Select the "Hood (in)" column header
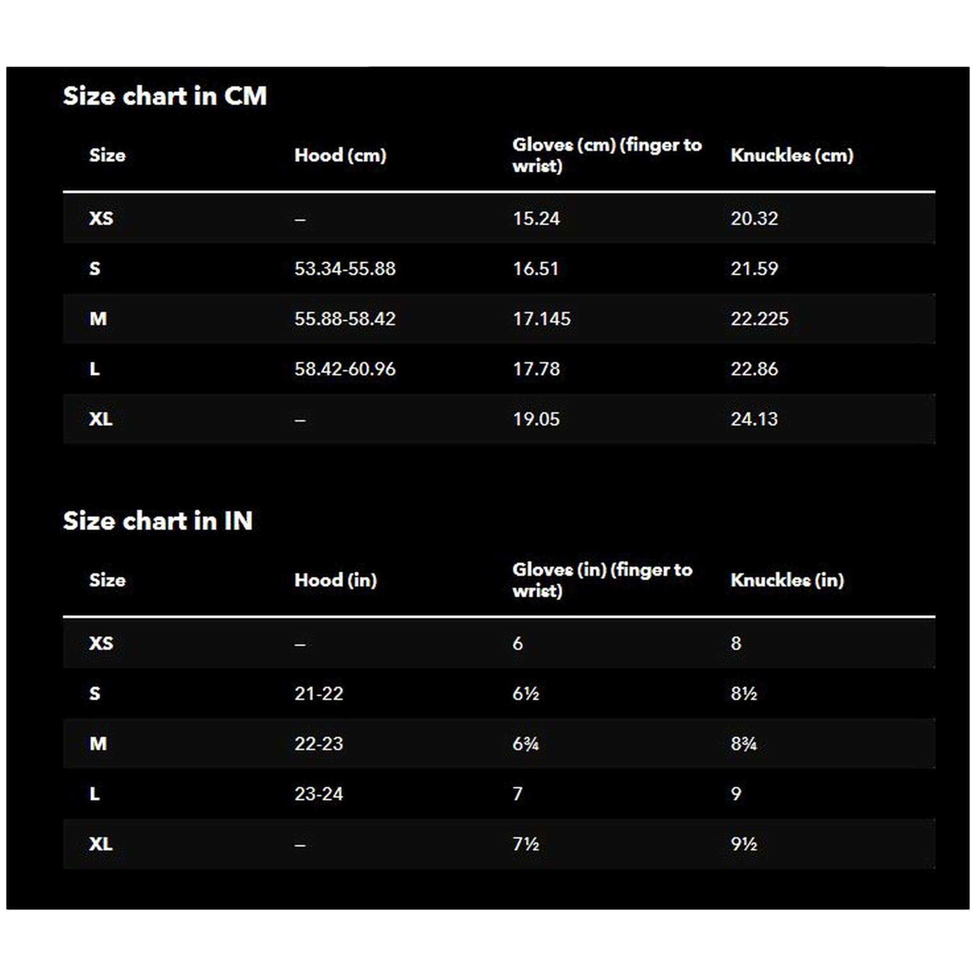Image resolution: width=976 pixels, height=976 pixels. (x=335, y=581)
